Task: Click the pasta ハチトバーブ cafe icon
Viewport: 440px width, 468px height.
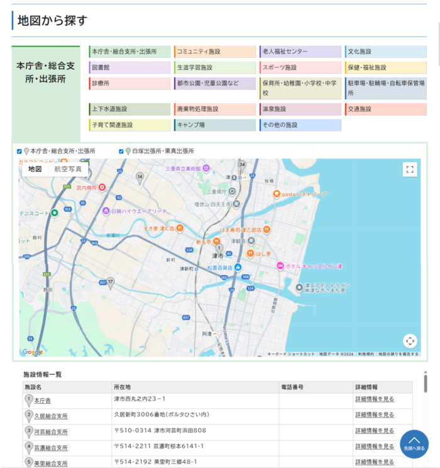Action: pyautogui.click(x=277, y=194)
